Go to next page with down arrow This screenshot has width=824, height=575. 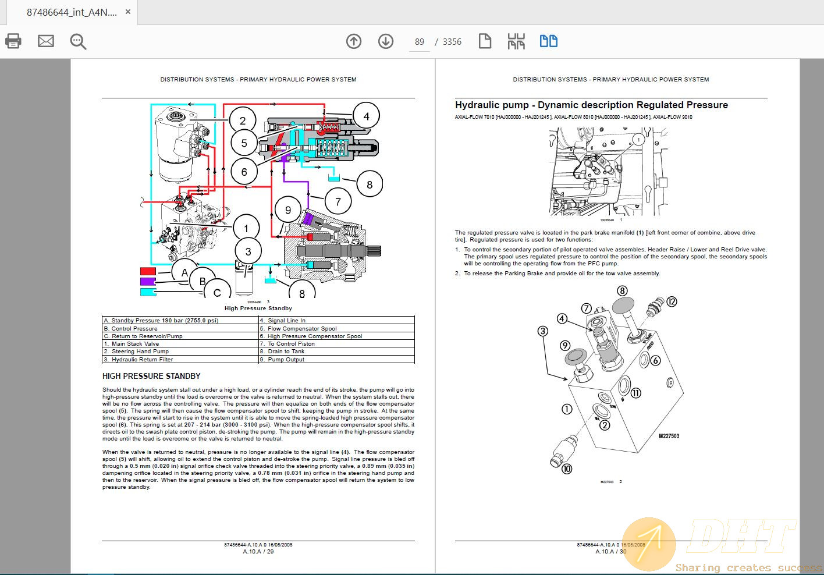pyautogui.click(x=386, y=41)
